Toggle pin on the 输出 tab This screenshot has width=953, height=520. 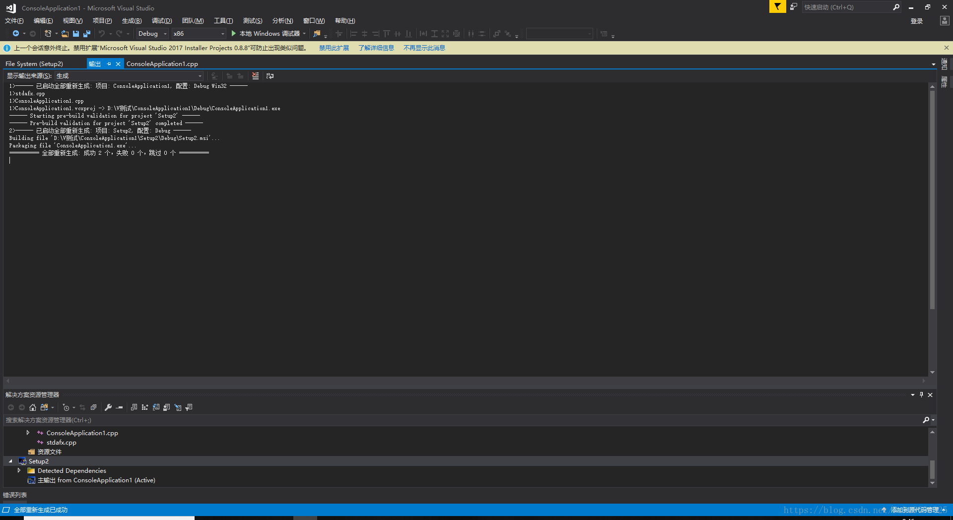tap(109, 64)
